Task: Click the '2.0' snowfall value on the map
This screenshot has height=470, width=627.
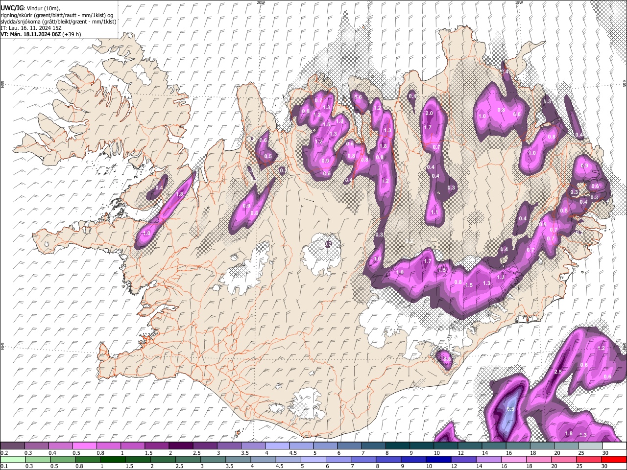Action: click(x=429, y=114)
